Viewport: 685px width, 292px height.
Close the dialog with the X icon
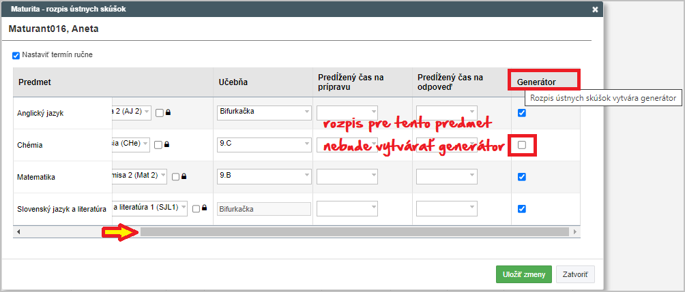pos(594,9)
